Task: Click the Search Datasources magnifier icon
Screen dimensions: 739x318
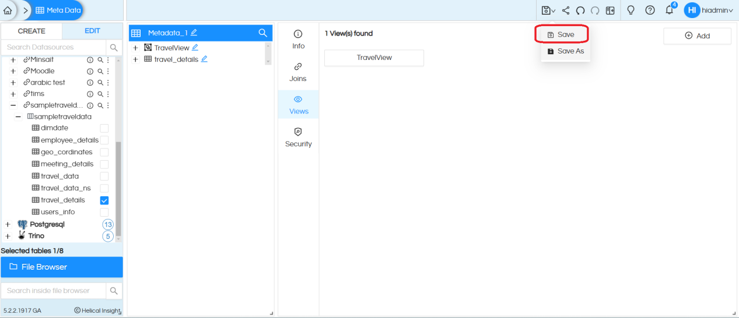Action: click(114, 47)
